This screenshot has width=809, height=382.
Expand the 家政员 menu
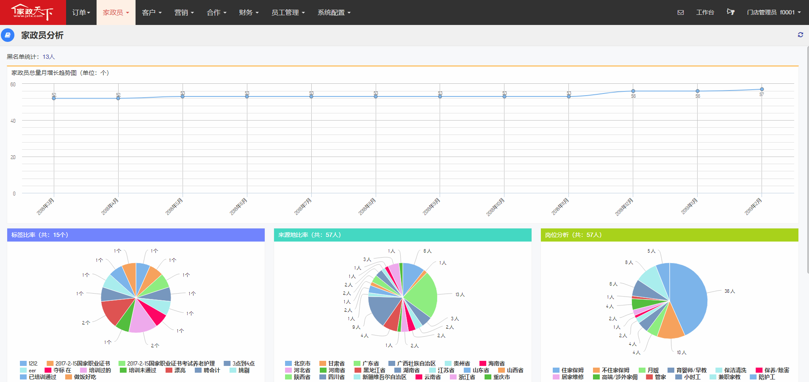coord(116,12)
